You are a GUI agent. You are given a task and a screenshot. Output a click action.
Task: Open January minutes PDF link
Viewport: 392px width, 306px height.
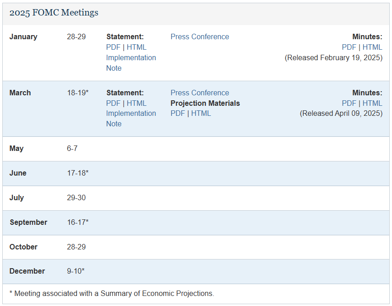349,47
